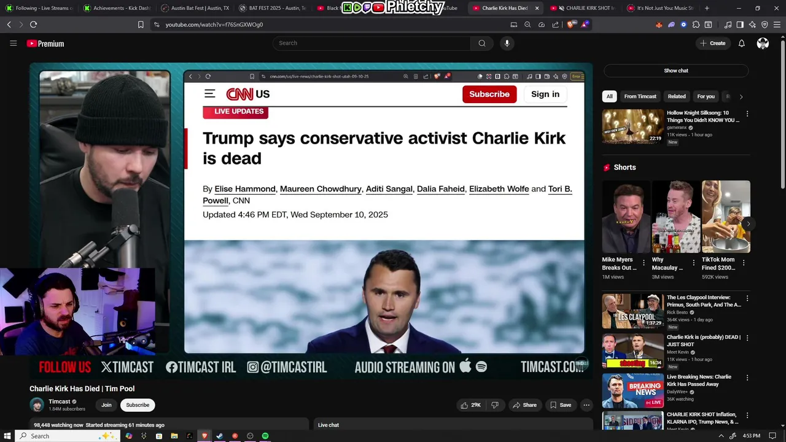The image size is (786, 442).
Task: Switch to 'Following - Live Streams' tab
Action: 39,8
